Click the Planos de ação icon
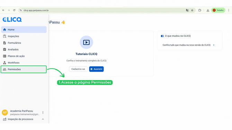This screenshot has height=130, width=232. pos(5,56)
